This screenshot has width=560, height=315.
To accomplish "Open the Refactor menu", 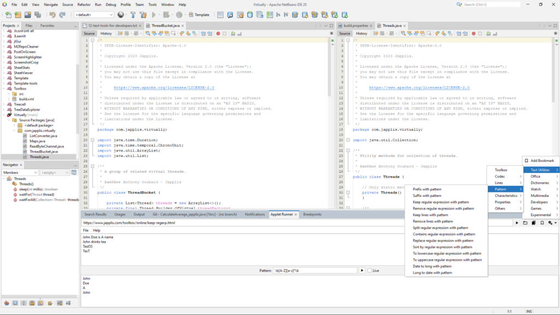I will pos(84,4).
